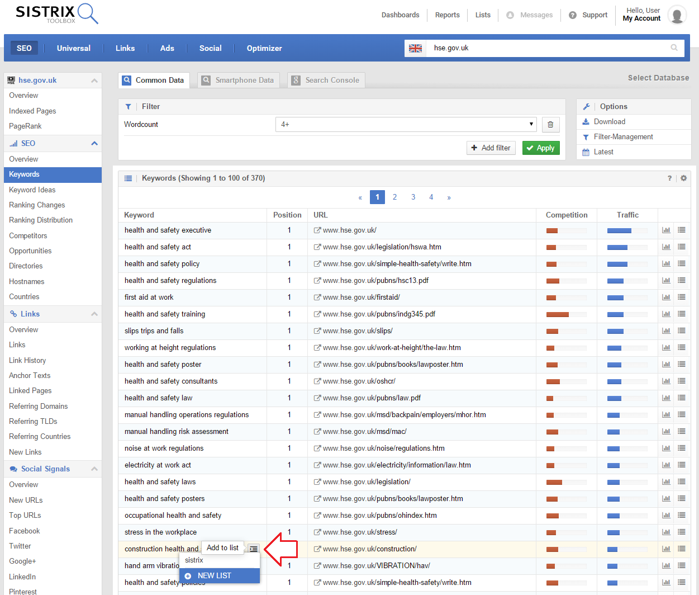Show history chart for health and safety executive

pyautogui.click(x=666, y=230)
